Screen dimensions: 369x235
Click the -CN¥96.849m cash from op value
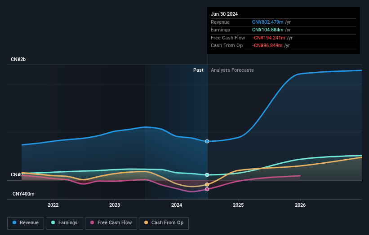(267, 46)
